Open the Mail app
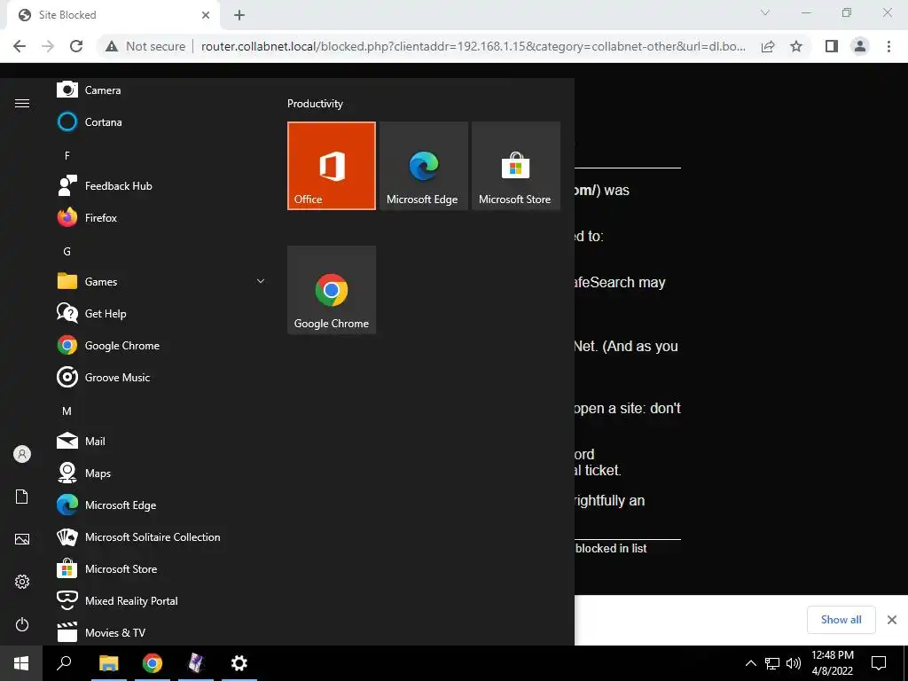Screen dimensions: 908x681 [161, 442]
